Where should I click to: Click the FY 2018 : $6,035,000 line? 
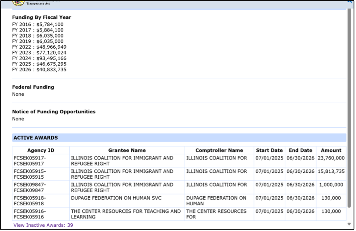tap(38, 36)
